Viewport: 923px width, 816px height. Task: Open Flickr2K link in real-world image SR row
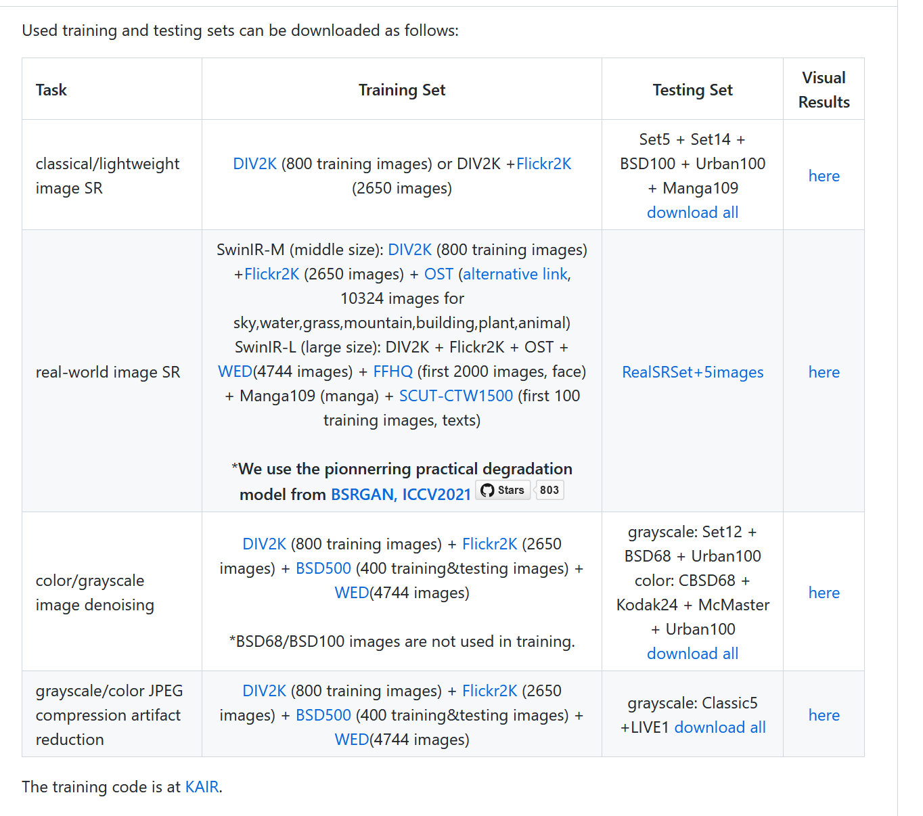(x=271, y=274)
